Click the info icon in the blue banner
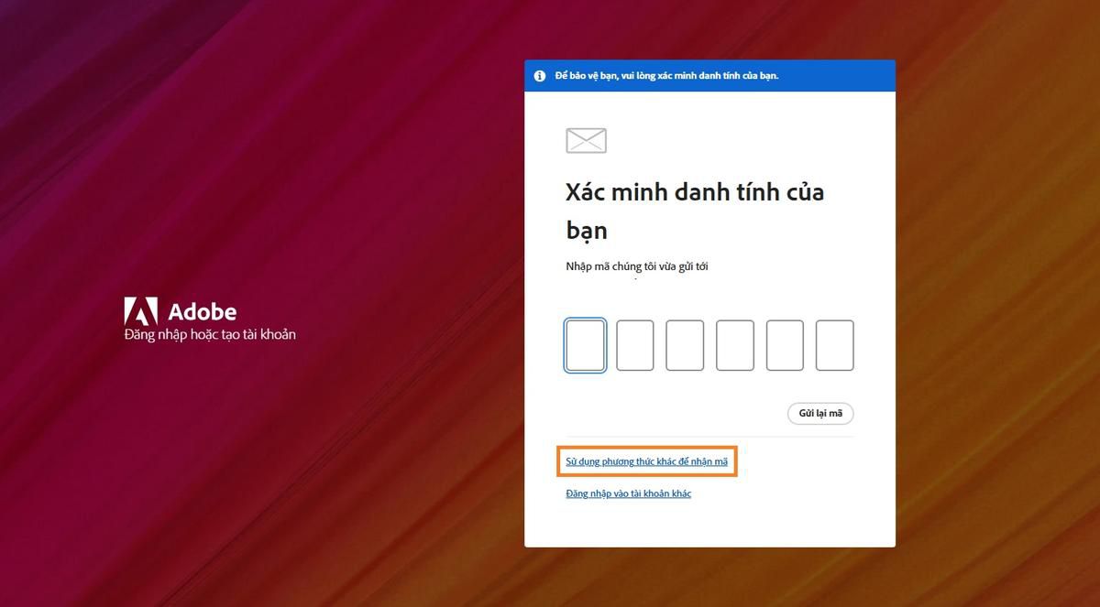This screenshot has width=1100, height=607. click(x=540, y=75)
